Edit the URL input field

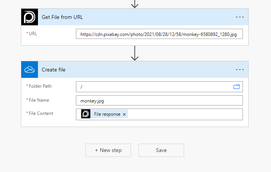coord(159,34)
